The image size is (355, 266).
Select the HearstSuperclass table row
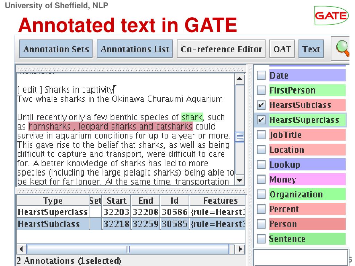click(131, 212)
